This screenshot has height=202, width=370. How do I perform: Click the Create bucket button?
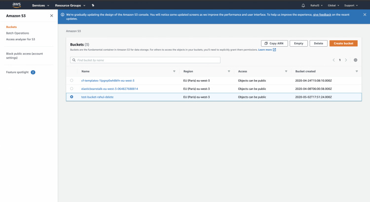point(343,43)
